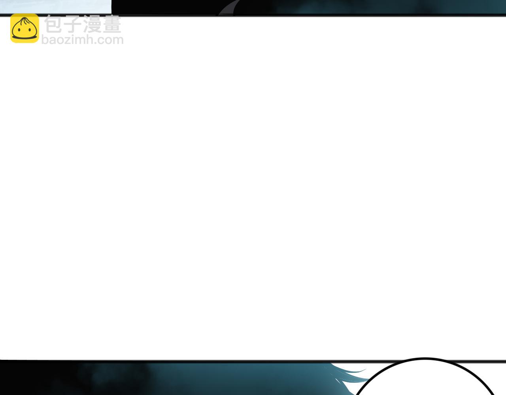Image resolution: width=506 pixels, height=395 pixels.
Task: Click the round speech bubble at bottom right
Action: pos(425,379)
